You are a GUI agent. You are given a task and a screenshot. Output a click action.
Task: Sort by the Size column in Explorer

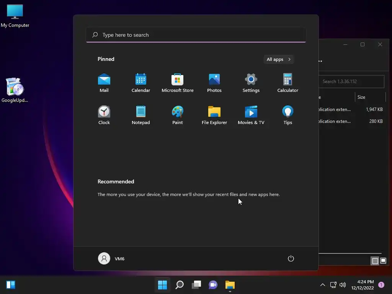coord(370,97)
